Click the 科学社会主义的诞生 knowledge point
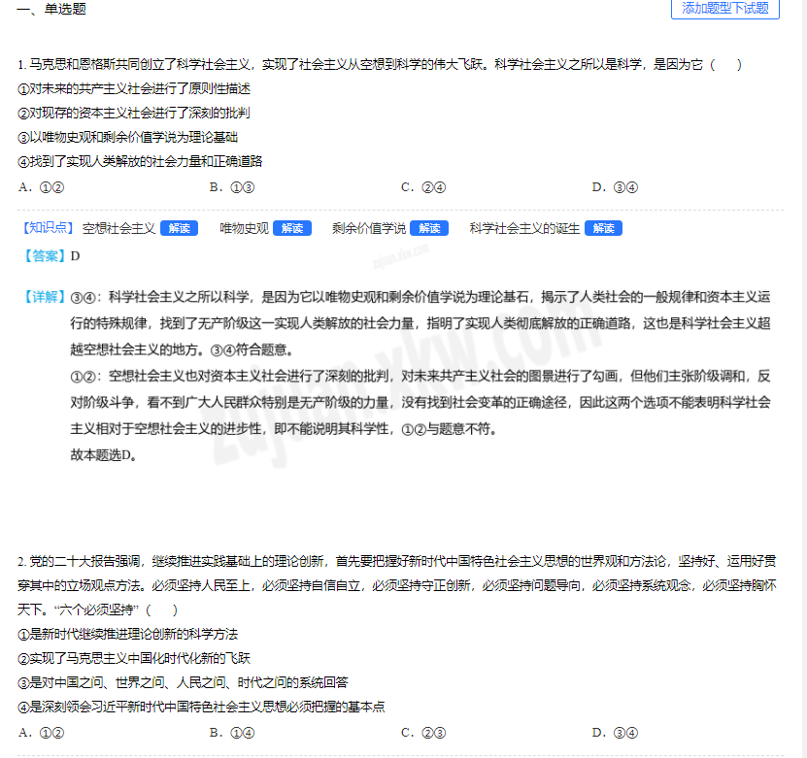Screen dimensions: 807x758 click(x=524, y=229)
